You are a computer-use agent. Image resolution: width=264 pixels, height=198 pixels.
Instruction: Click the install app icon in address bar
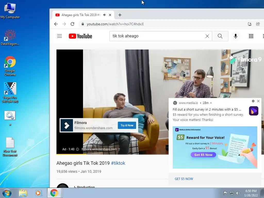pos(250,24)
